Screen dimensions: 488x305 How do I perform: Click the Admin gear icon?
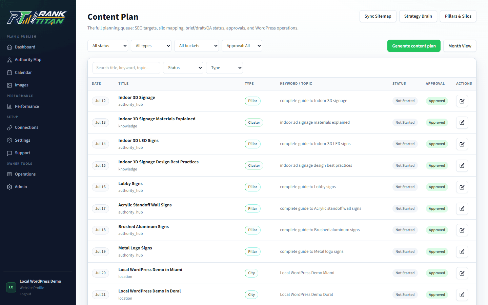click(9, 187)
